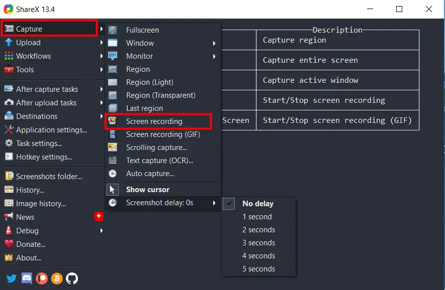445x290 pixels.
Task: Open Bitcoin donation icon at bottom
Action: 57,278
